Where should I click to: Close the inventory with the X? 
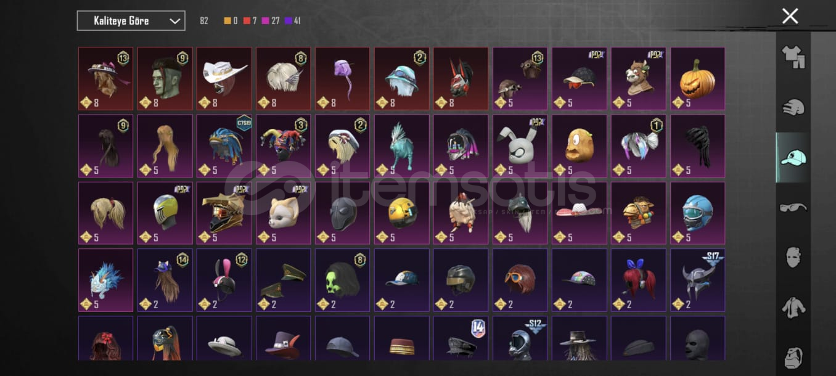tap(790, 16)
